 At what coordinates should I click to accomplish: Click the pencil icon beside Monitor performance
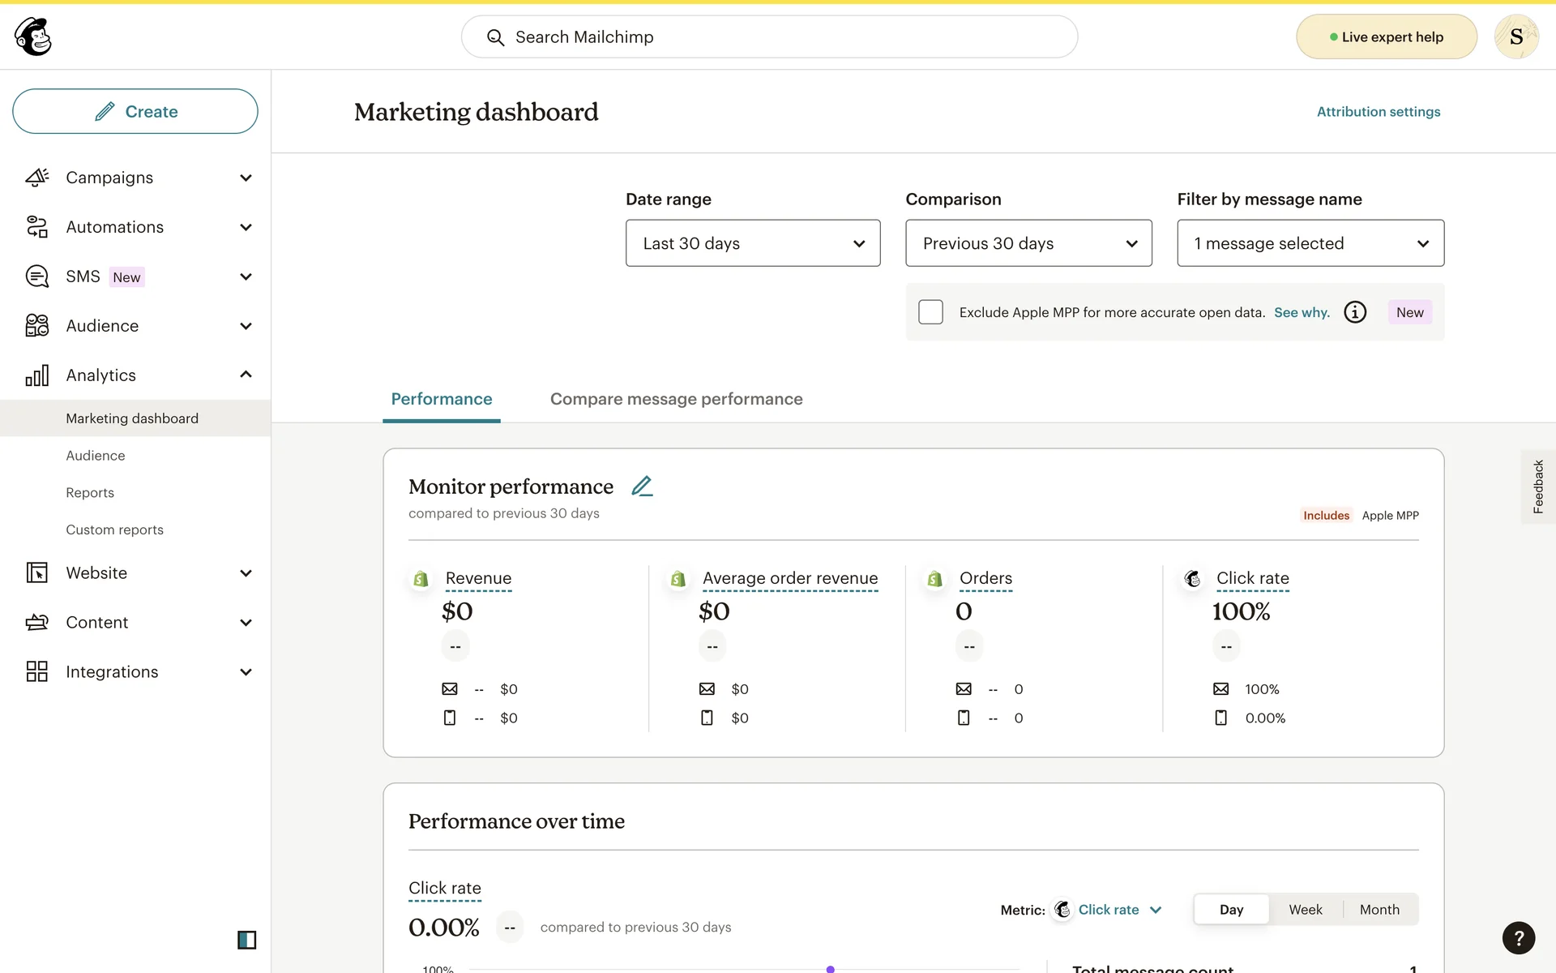(642, 486)
